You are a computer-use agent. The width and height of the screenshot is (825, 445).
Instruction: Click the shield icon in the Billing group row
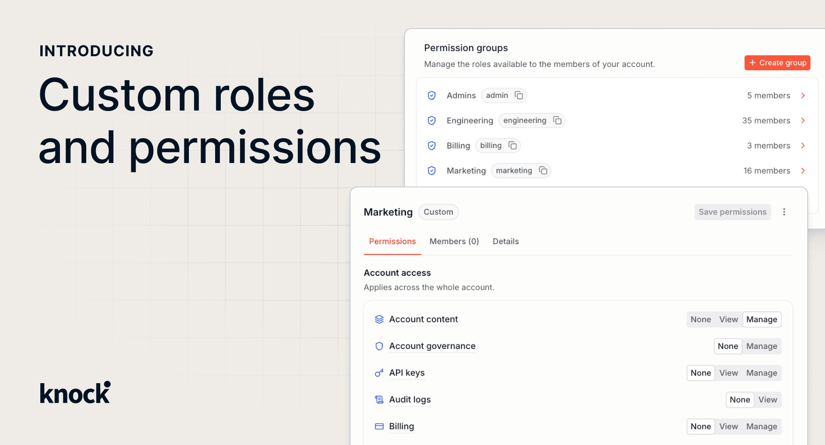tap(432, 146)
